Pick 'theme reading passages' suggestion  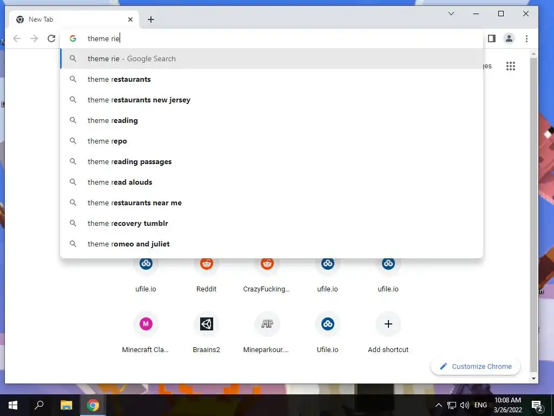(x=272, y=161)
